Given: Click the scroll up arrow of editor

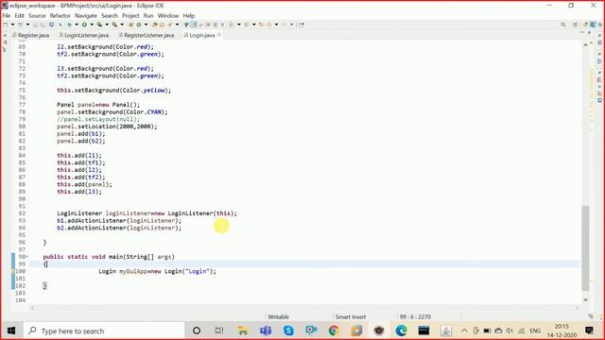Looking at the screenshot, I should (585, 45).
